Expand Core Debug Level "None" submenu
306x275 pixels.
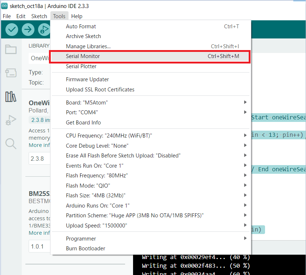[x=150, y=146]
